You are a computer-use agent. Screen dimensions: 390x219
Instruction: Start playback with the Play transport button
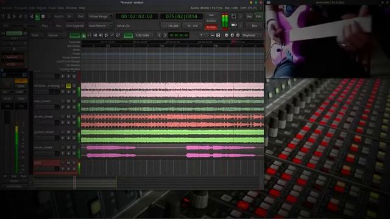coord(37,16)
